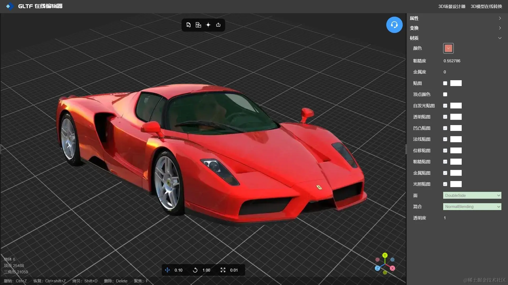Viewport: 508px width, 285px height.
Task: Open the 3D场景设计器 menu link
Action: pyautogui.click(x=452, y=6)
